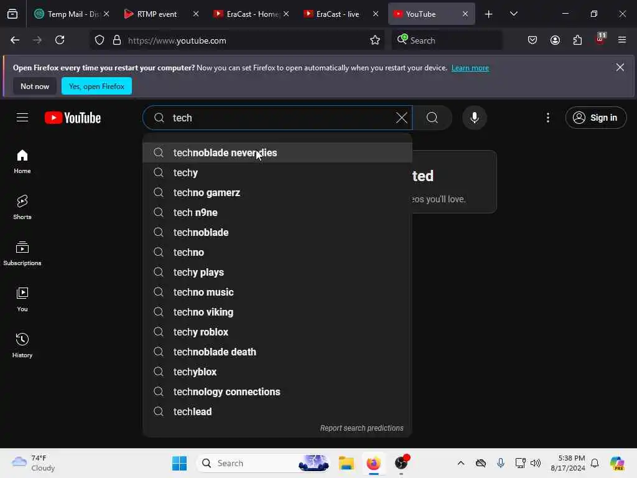Select suggestion technoblade death
The height and width of the screenshot is (478, 637).
(x=277, y=352)
